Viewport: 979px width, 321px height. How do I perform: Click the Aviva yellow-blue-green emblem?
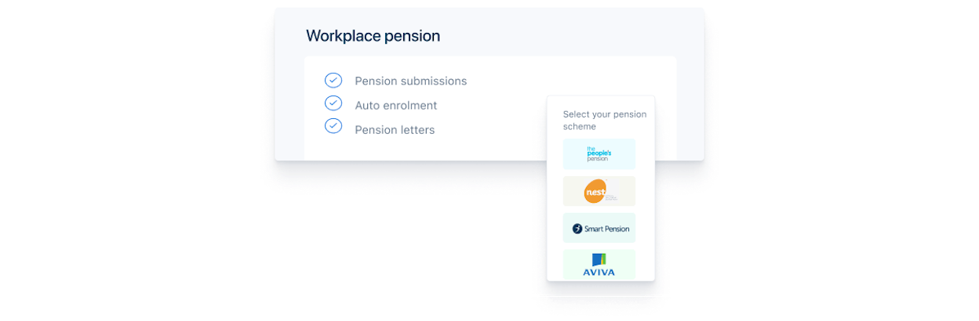point(599,260)
